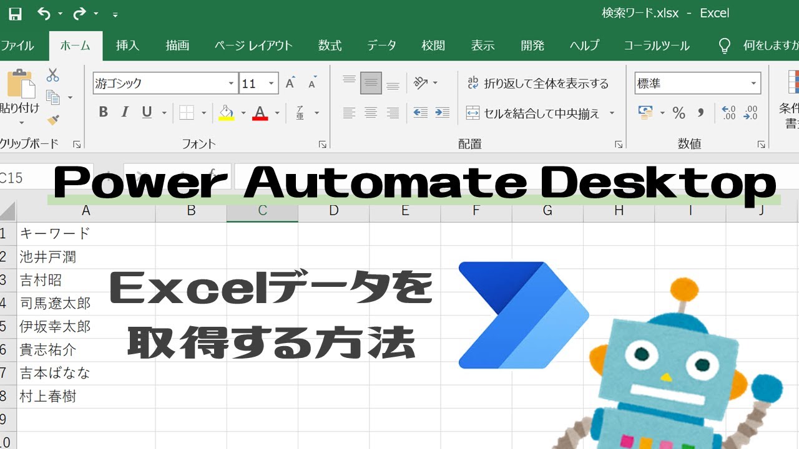Open the 標準 number format dropdown
Viewport: 799px width, 449px height.
[753, 83]
